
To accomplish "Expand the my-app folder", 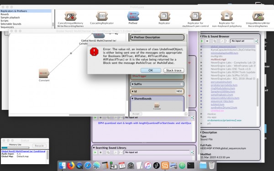I will (x=201, y=117).
